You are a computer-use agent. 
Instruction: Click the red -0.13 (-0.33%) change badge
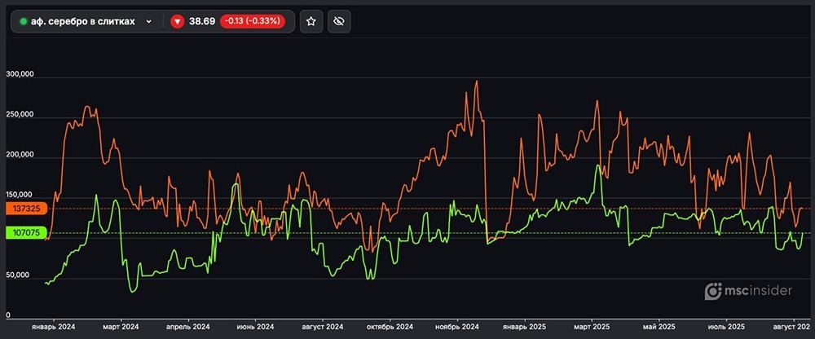point(255,21)
